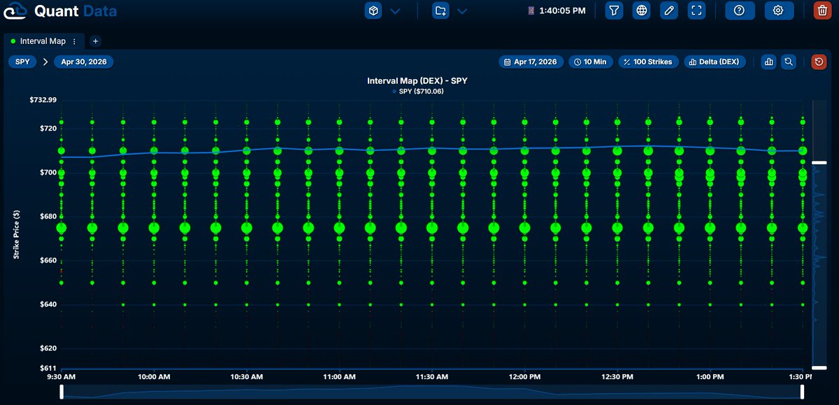Click the left handle of time range slider
The height and width of the screenshot is (405, 839).
(62, 392)
